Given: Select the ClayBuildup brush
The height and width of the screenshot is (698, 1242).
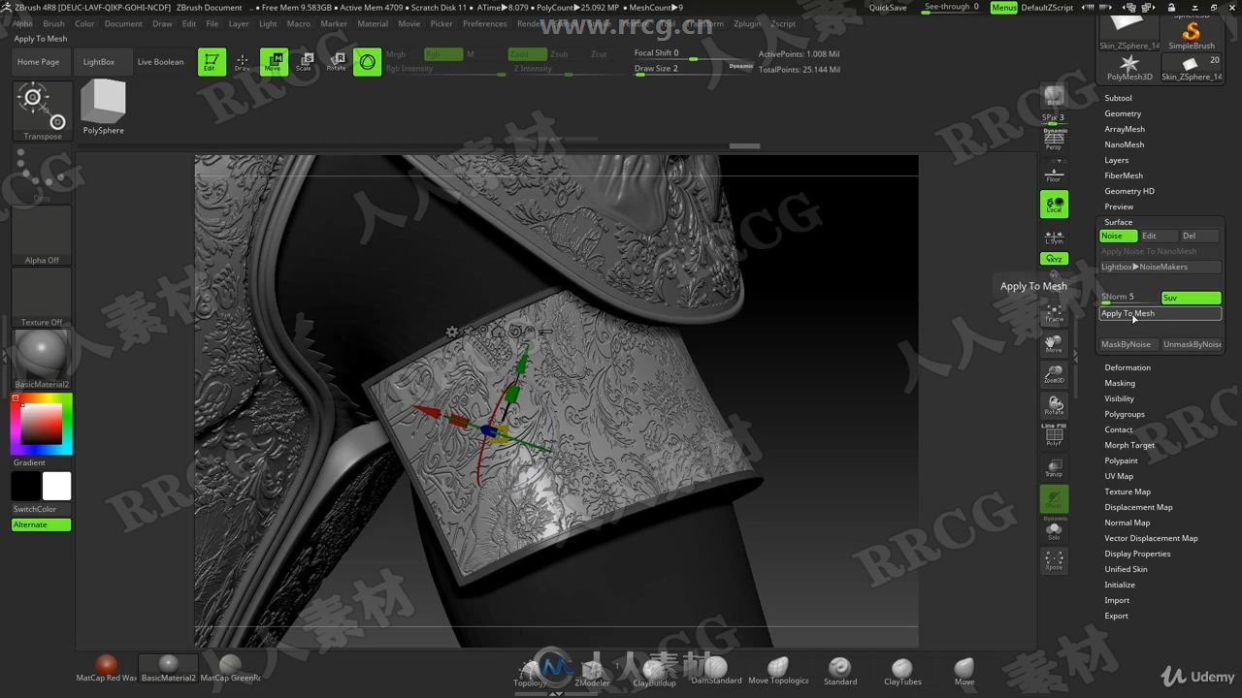Looking at the screenshot, I should 655,671.
